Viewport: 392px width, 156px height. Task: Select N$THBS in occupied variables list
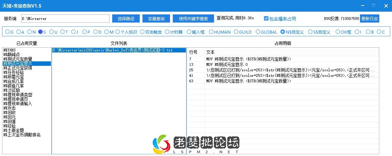27,50
